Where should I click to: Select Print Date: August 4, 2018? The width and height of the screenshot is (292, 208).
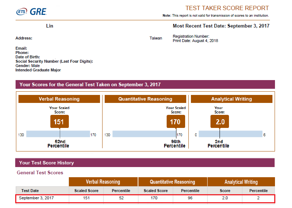195,41
